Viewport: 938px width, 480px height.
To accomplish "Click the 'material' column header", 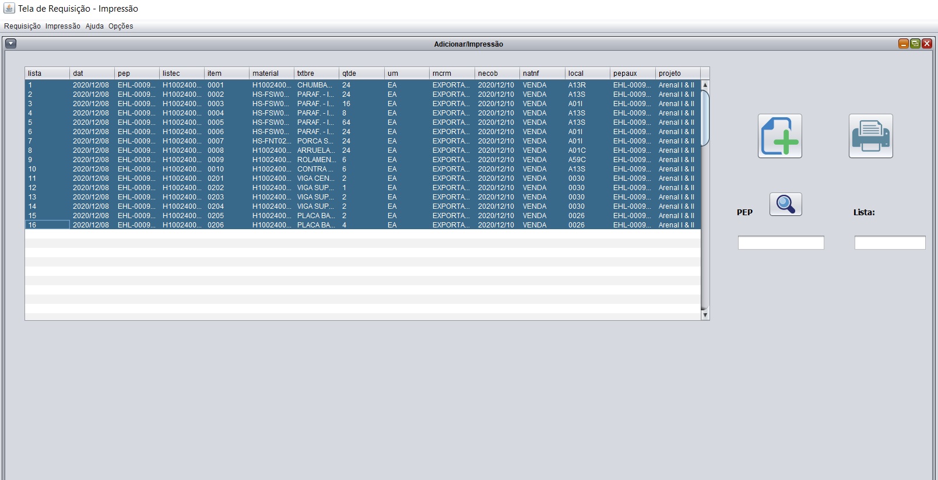I will [272, 73].
